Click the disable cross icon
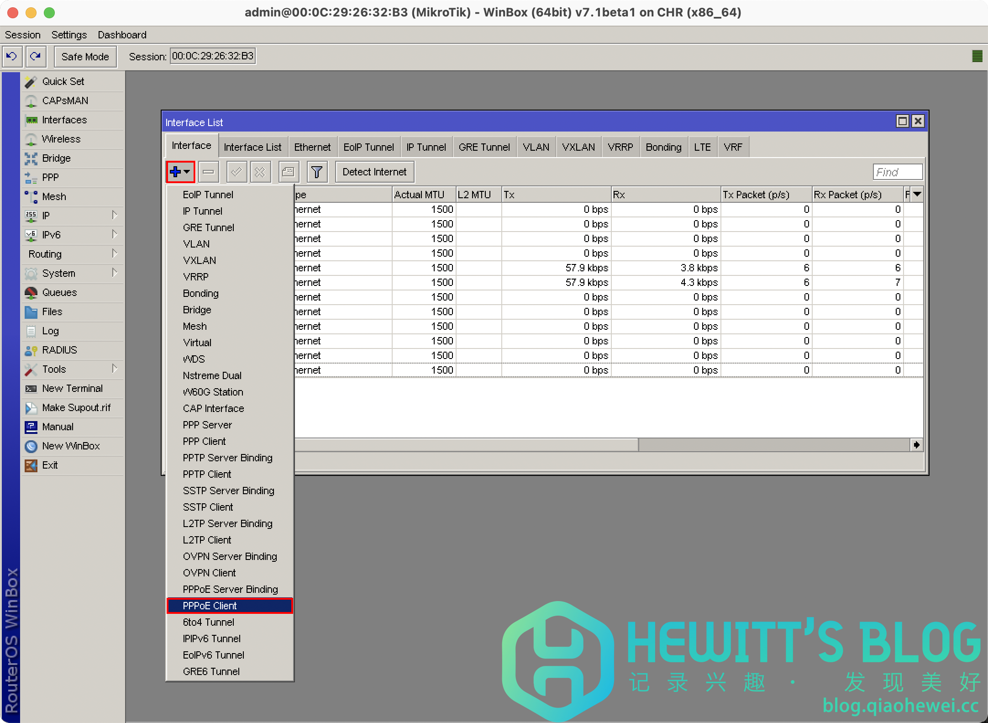The width and height of the screenshot is (988, 723). tap(260, 172)
